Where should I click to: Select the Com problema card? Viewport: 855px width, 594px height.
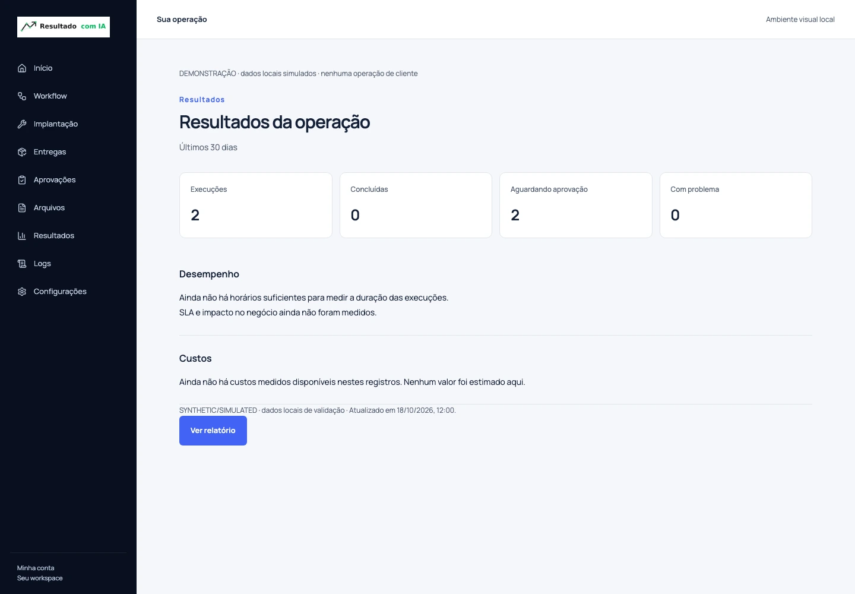pyautogui.click(x=736, y=206)
